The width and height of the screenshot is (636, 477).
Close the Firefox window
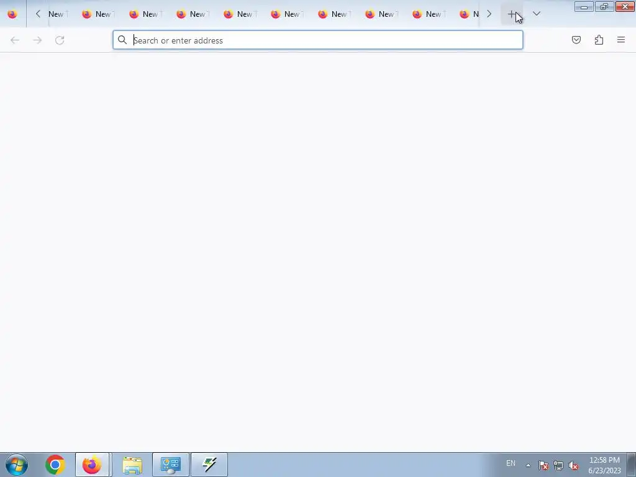[625, 6]
